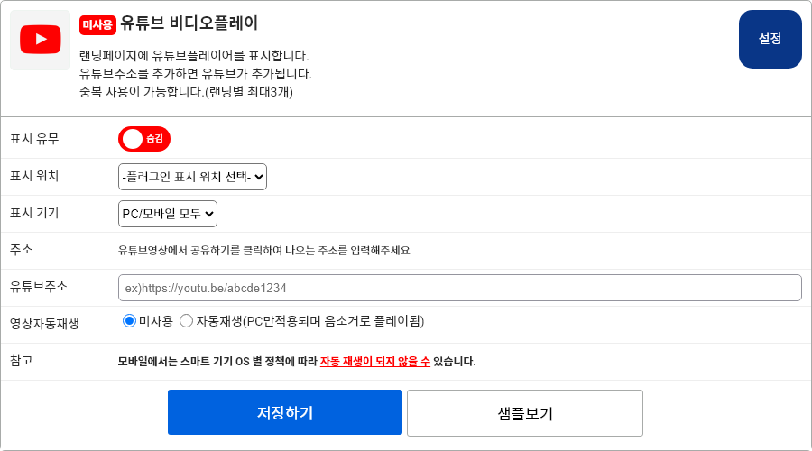
Task: Select the 자동재생 radio option
Action: (x=187, y=320)
